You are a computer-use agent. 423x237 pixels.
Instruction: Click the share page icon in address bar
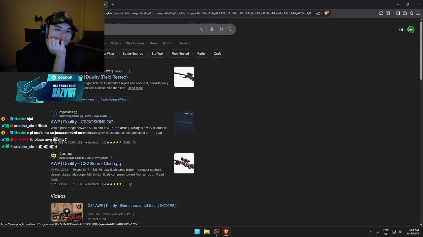coord(318,13)
